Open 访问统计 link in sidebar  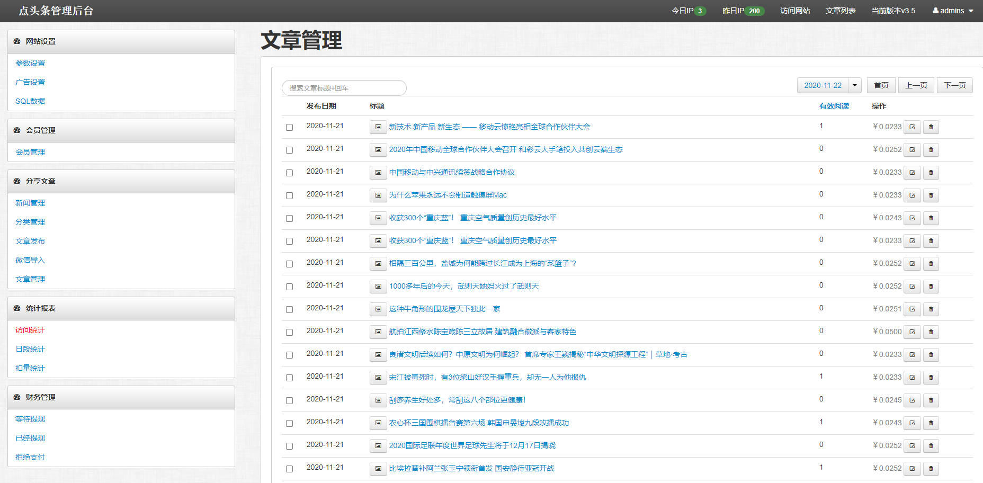[30, 330]
